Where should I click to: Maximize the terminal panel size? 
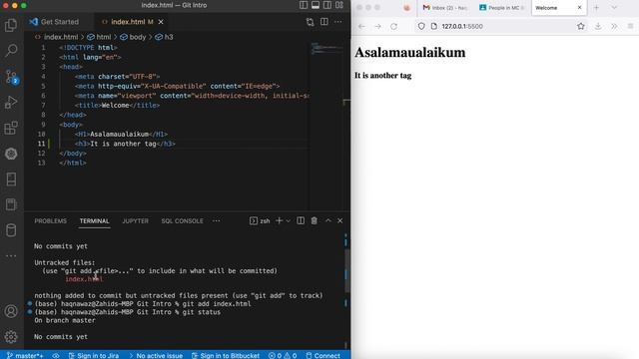coord(328,220)
